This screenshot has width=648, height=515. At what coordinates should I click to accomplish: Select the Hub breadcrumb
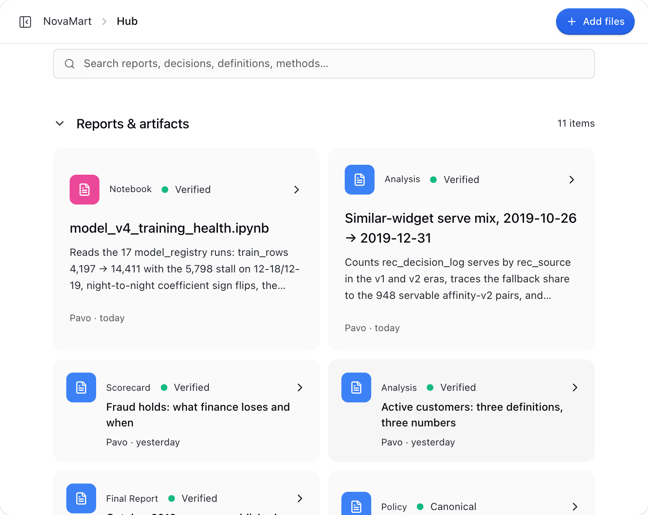point(127,22)
